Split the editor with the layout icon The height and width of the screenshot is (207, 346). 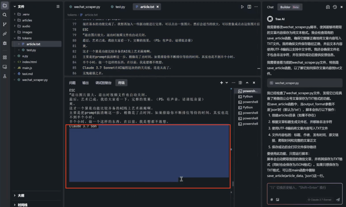tap(249, 7)
